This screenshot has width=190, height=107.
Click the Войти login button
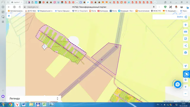point(182,17)
